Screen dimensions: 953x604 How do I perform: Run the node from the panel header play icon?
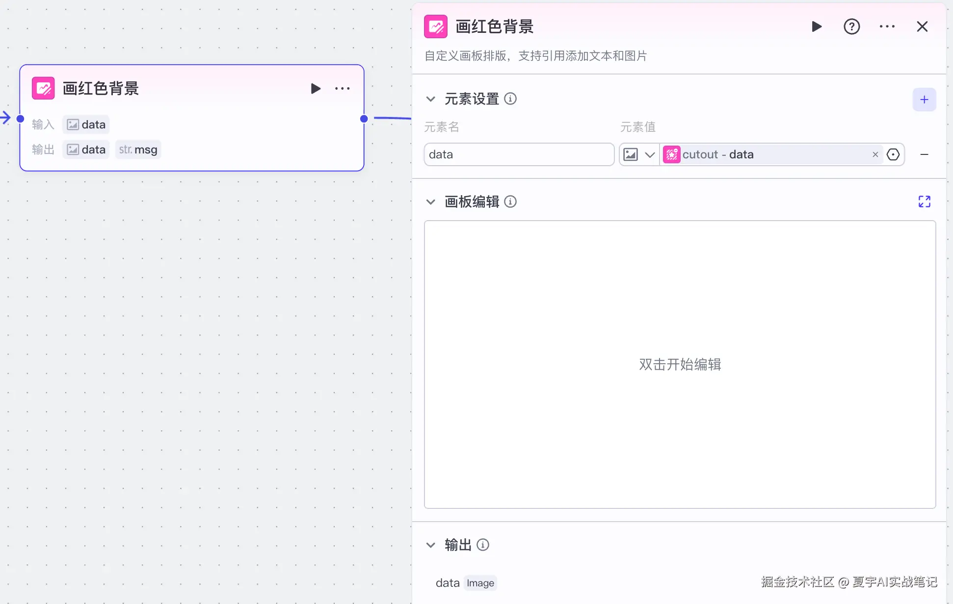(817, 26)
